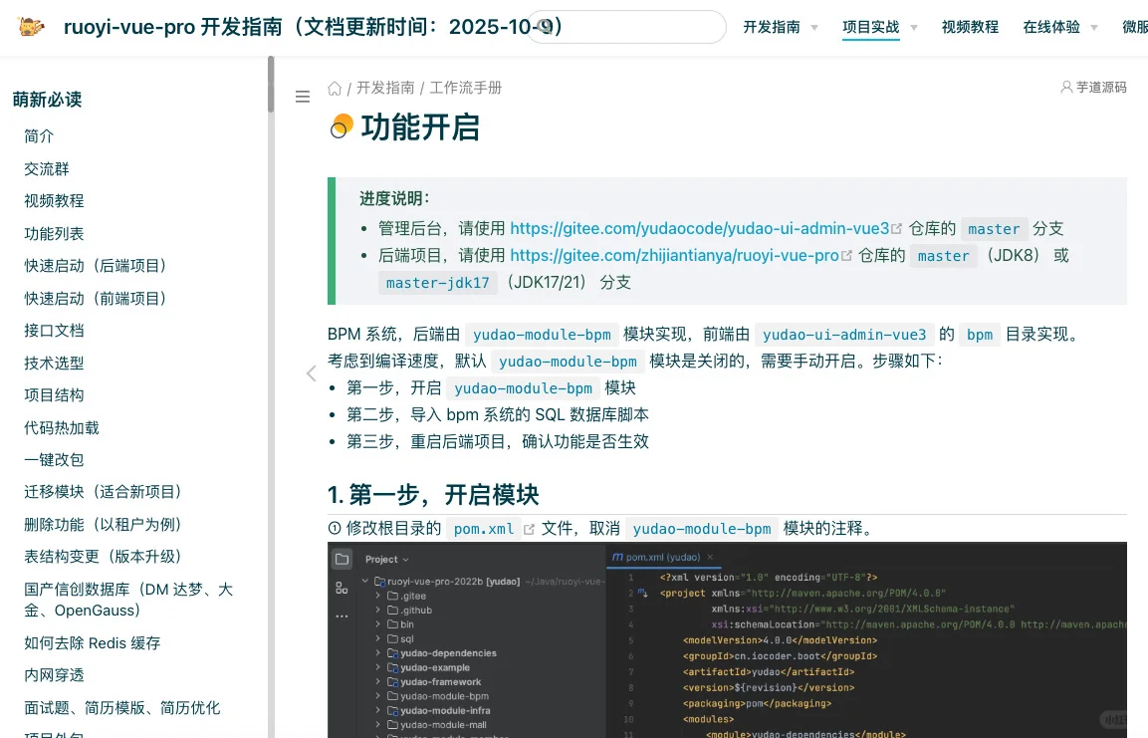Click the search box magnifier icon
The image size is (1148, 738).
click(x=545, y=27)
